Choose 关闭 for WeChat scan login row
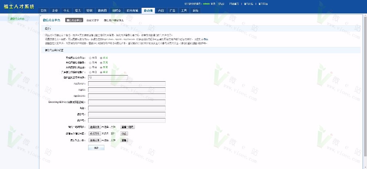 [101, 62]
